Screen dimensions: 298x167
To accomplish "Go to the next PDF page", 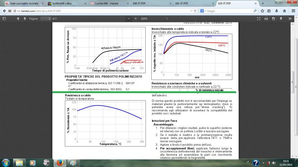I will click(x=25, y=19).
